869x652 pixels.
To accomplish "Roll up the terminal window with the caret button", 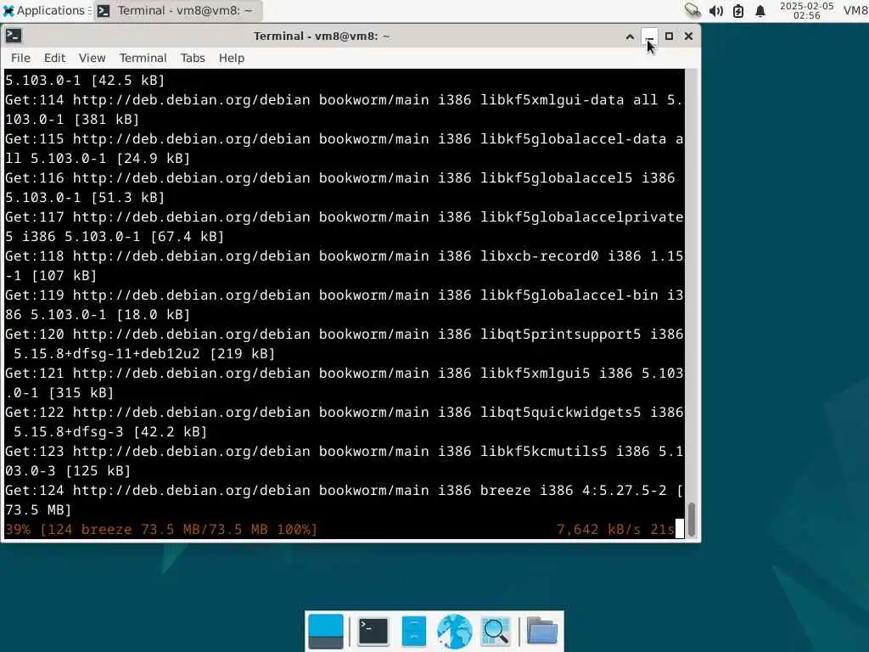I will [630, 37].
